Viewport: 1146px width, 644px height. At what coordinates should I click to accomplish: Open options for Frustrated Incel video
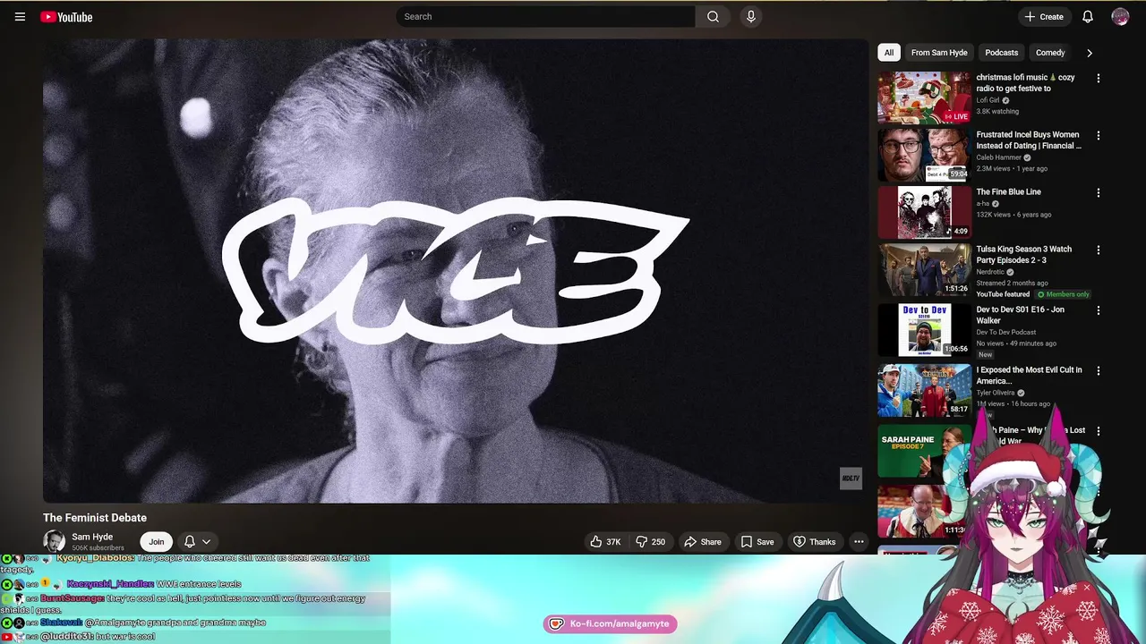[x=1099, y=136]
